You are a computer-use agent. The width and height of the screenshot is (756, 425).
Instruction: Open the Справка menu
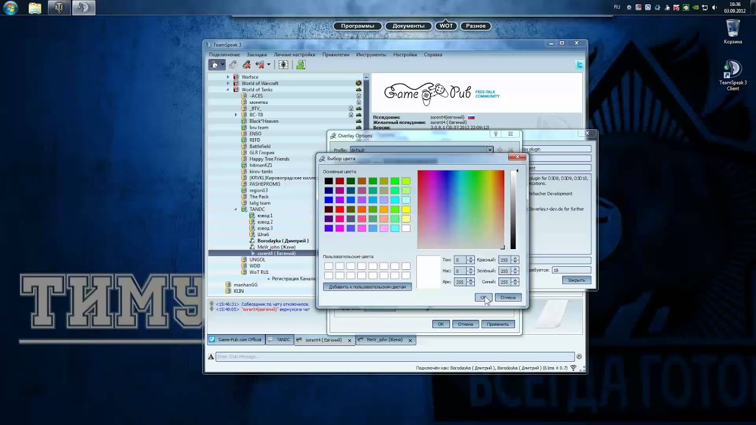tap(433, 54)
